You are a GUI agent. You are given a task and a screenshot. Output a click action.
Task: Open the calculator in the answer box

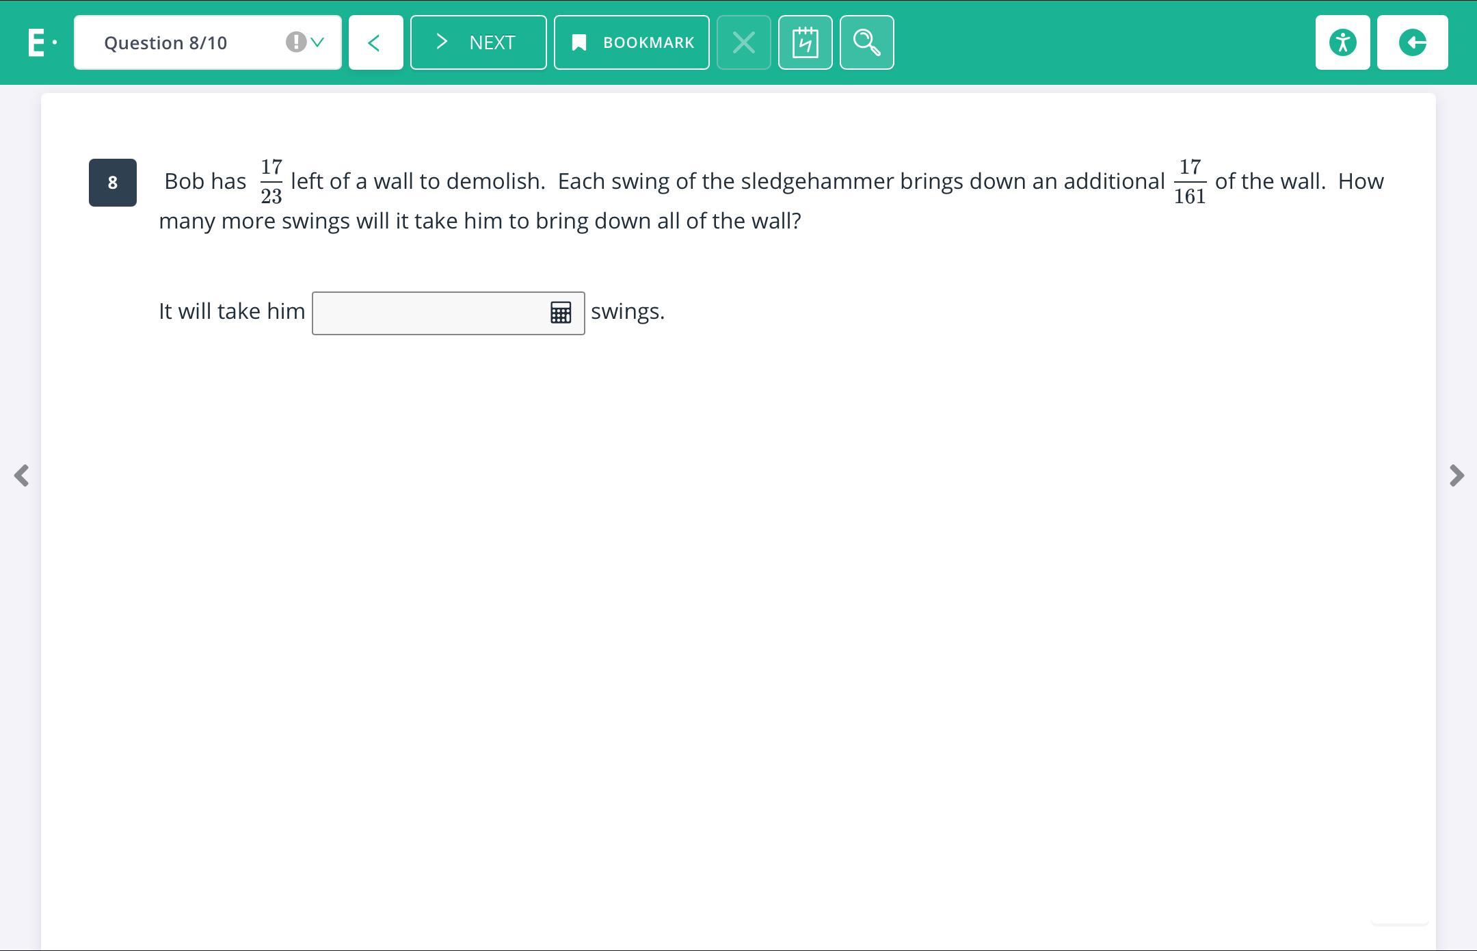(x=561, y=313)
